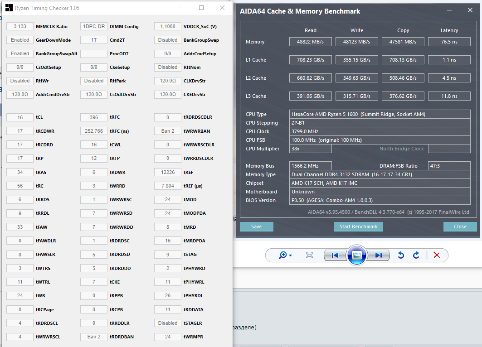Viewport: 482px width, 347px height.
Task: Click Memory Bus 1566.2 MHz field
Action: pyautogui.click(x=311, y=166)
